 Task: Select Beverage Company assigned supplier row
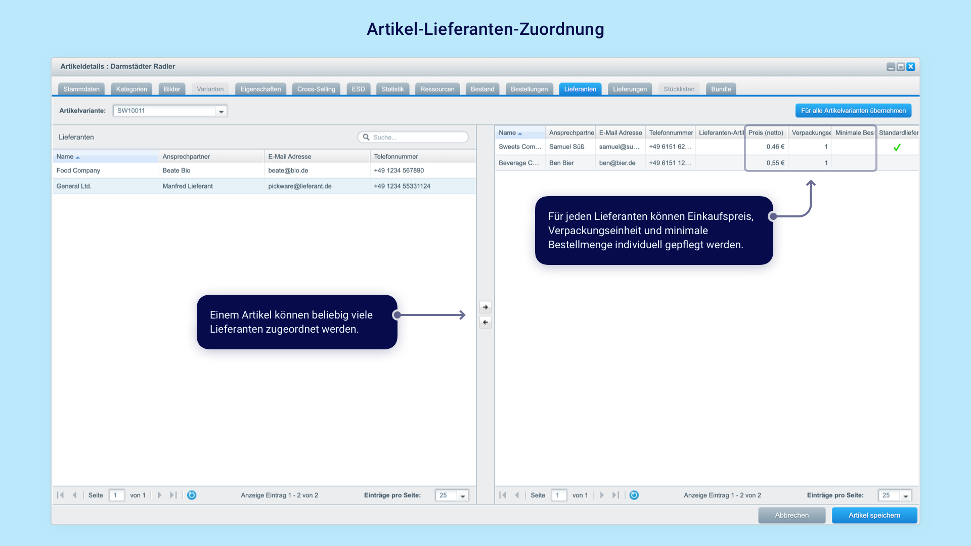coord(707,163)
